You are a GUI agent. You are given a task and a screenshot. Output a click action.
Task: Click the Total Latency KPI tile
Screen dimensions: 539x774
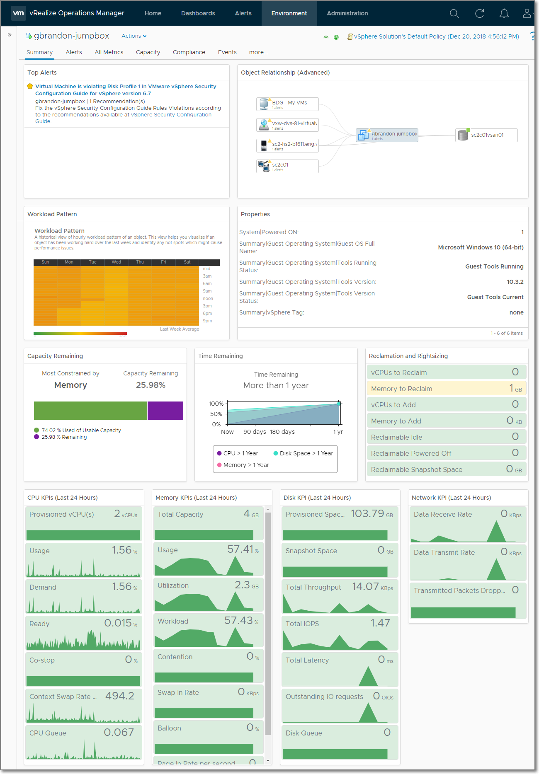point(340,669)
